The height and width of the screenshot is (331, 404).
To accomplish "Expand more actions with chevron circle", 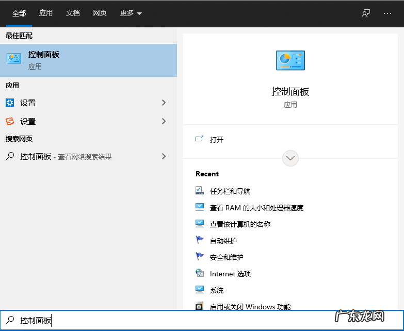I will (290, 158).
